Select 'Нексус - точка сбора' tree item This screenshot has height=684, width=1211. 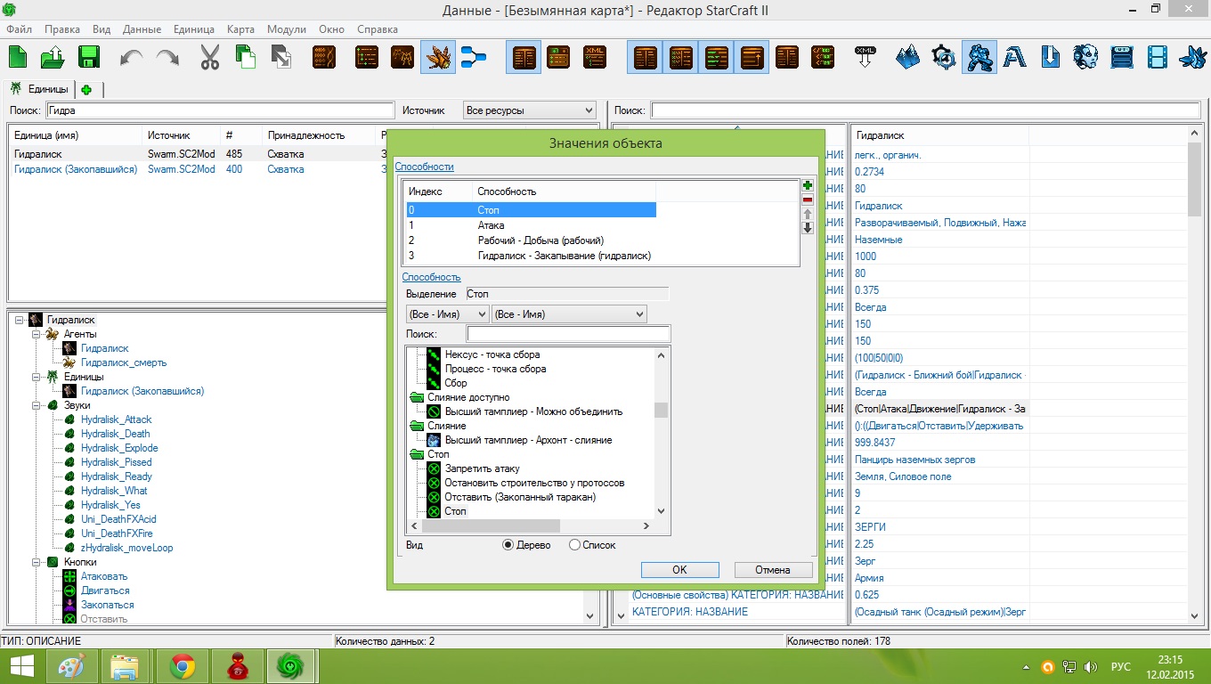pos(492,354)
